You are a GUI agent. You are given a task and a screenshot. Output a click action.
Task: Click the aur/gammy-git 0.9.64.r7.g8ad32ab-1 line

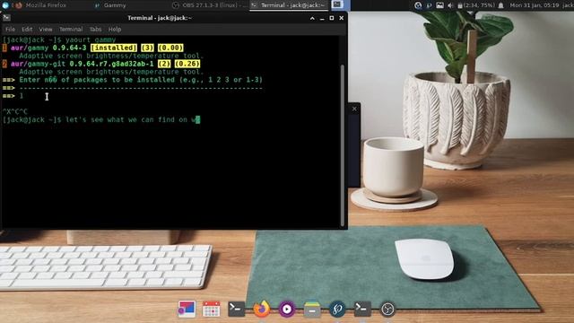click(x=101, y=64)
